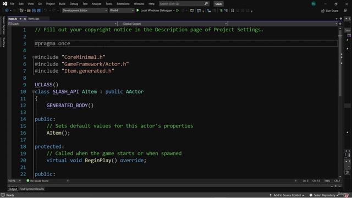This screenshot has height=198, width=352.
Task: Open the Win64 platform dropdown
Action: pyautogui.click(x=122, y=10)
